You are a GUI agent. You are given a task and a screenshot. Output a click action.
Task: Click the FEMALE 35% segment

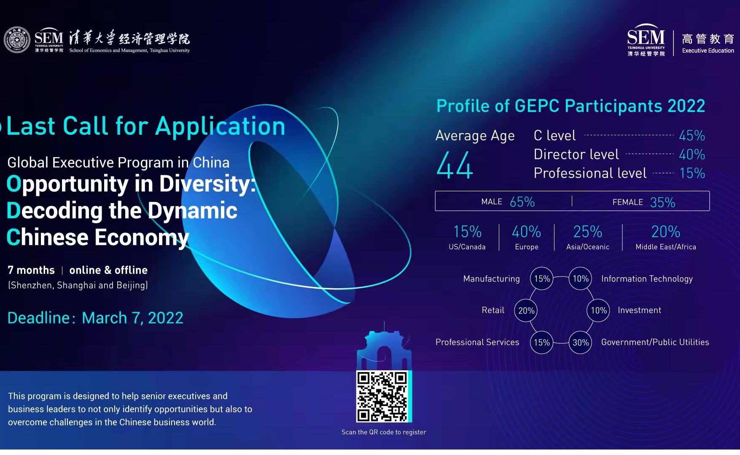click(643, 202)
